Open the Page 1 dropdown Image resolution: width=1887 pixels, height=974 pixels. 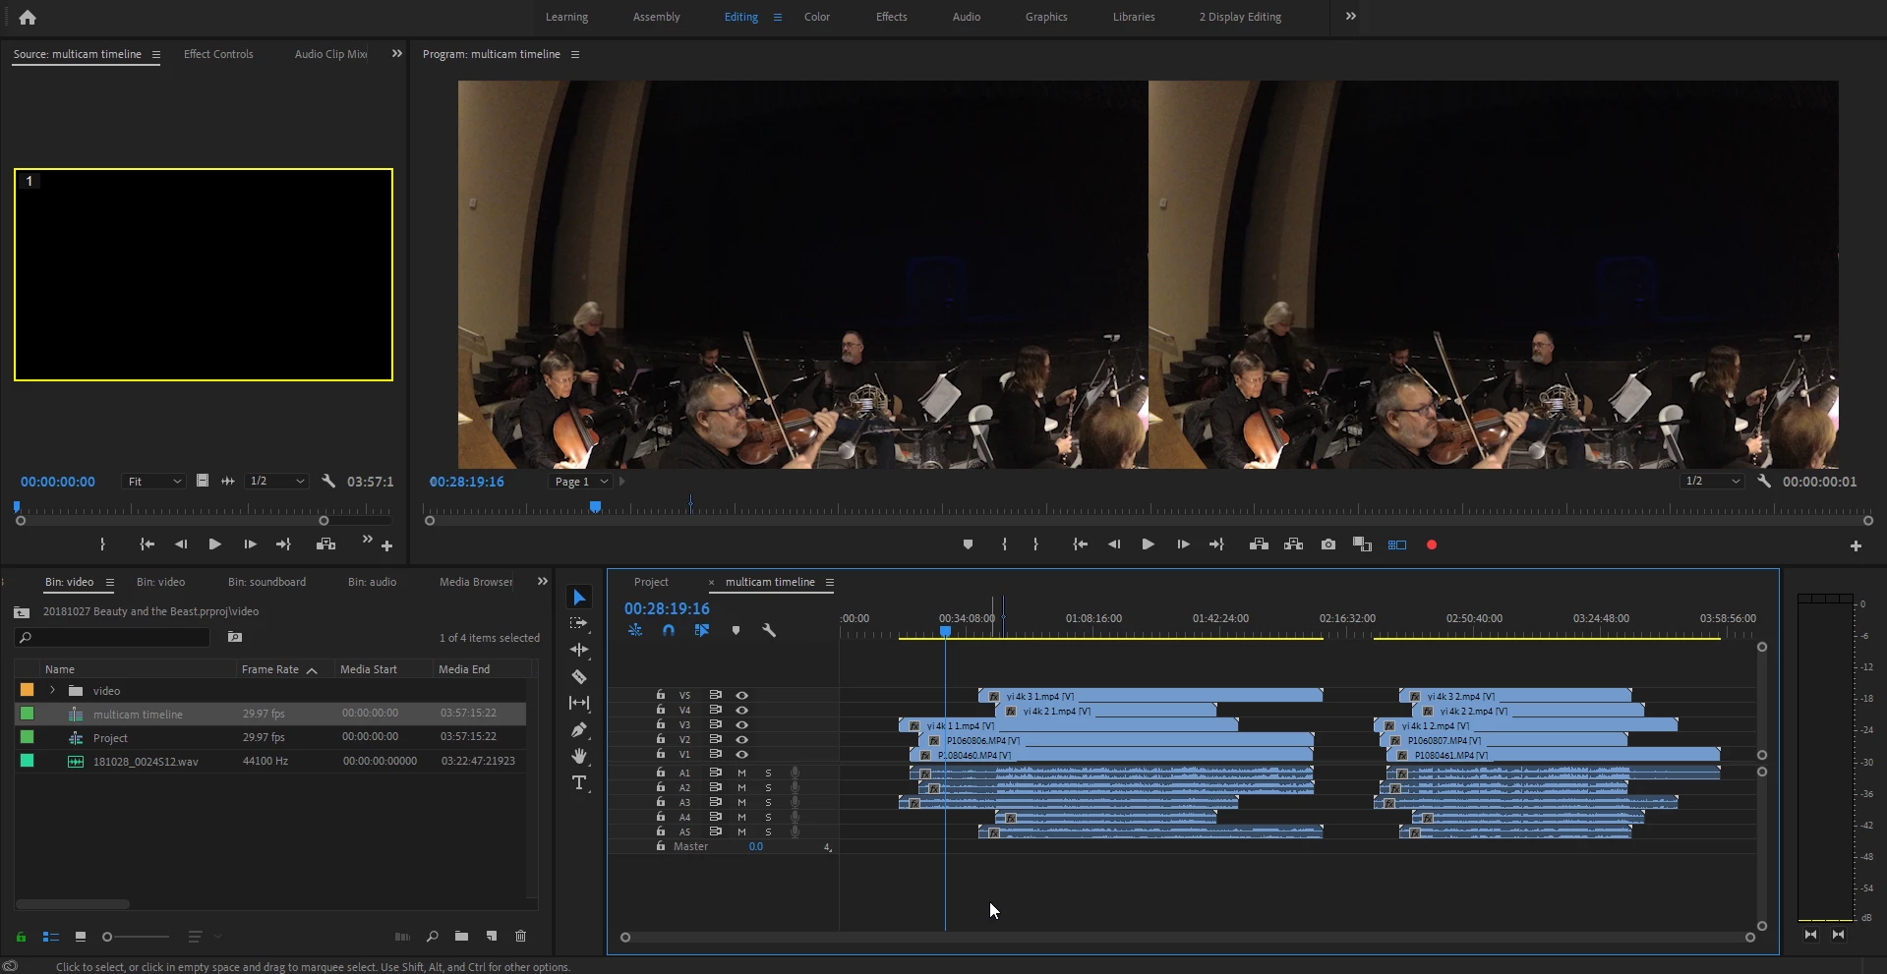(x=581, y=482)
